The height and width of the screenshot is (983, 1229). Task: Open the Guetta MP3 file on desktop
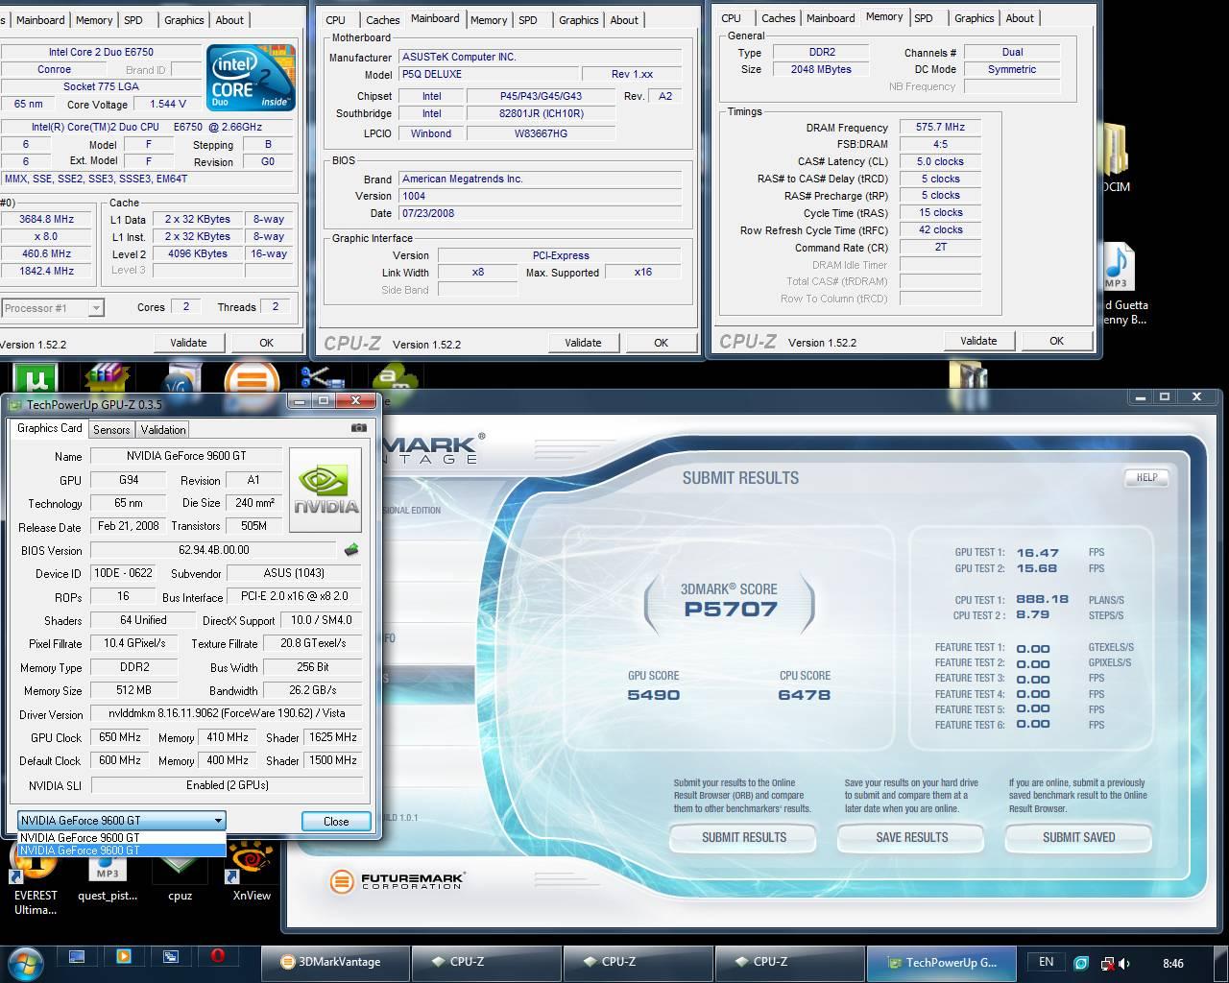[1120, 285]
